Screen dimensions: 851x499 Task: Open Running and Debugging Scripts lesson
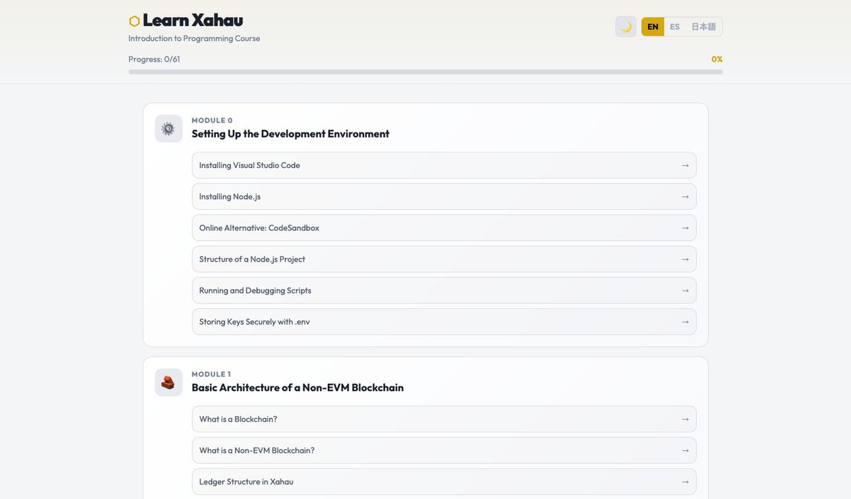(444, 291)
